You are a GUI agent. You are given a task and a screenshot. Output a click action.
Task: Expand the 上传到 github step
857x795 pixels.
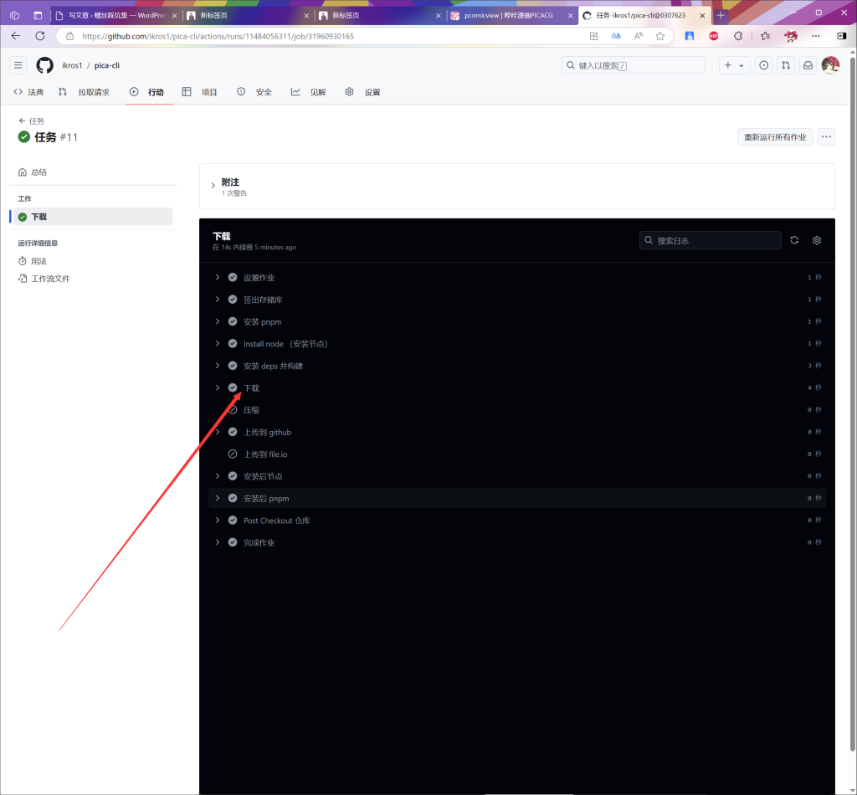point(218,432)
